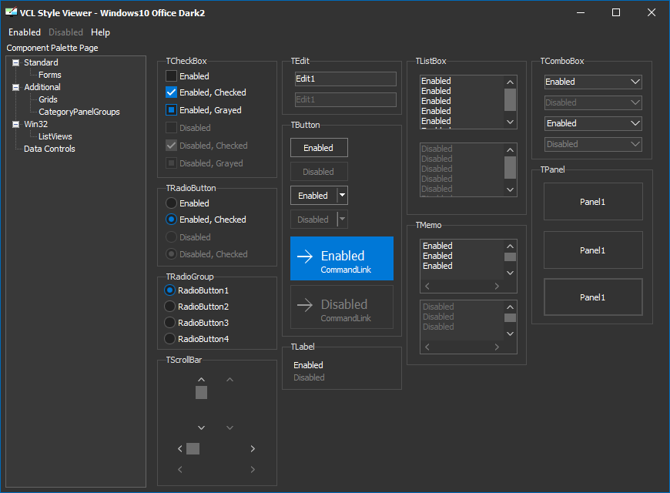Click the enabled TMemo vertical scrollbar thumb

[510, 257]
